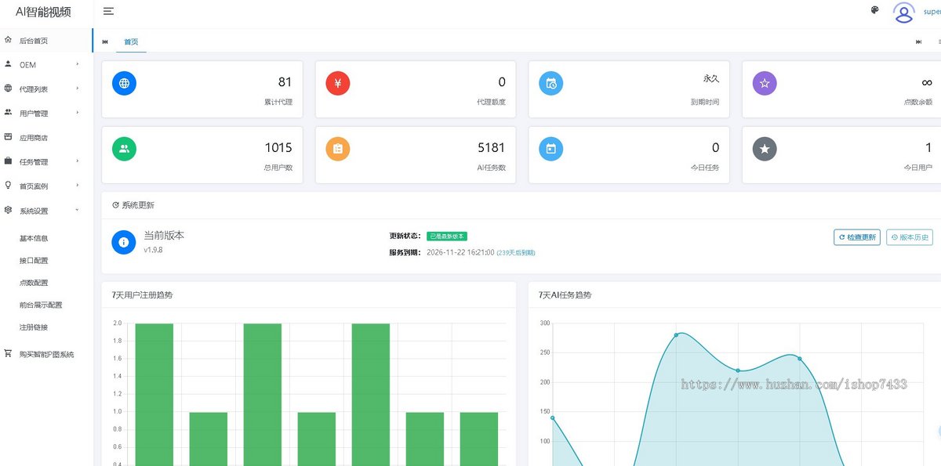Click the gray star icon on 今日用户 card
941x466 pixels.
coord(765,149)
